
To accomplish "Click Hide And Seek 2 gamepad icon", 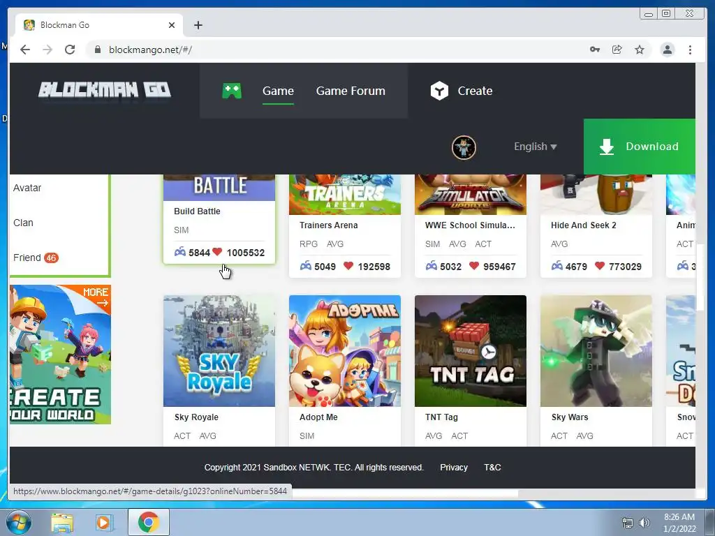I will [x=556, y=266].
